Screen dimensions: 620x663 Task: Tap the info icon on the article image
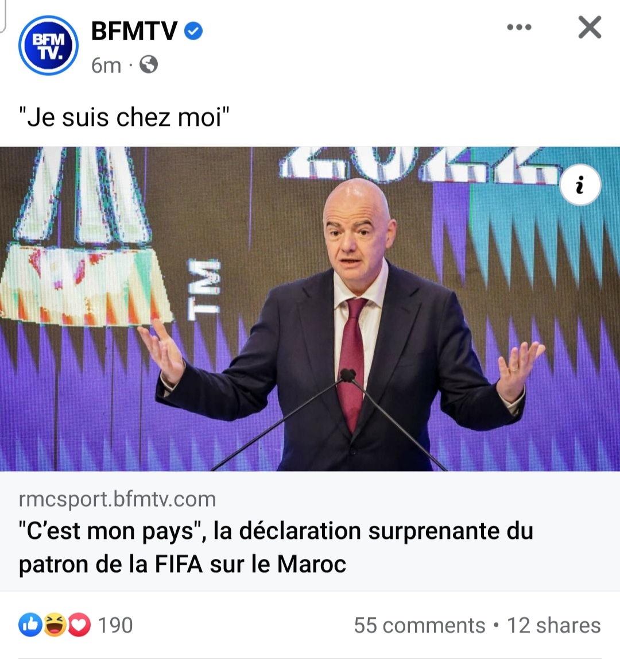pyautogui.click(x=580, y=185)
